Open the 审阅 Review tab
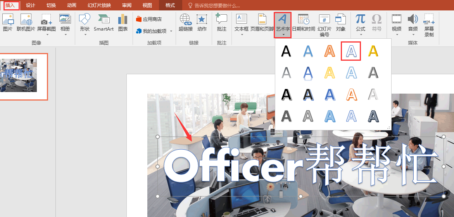 click(x=126, y=5)
